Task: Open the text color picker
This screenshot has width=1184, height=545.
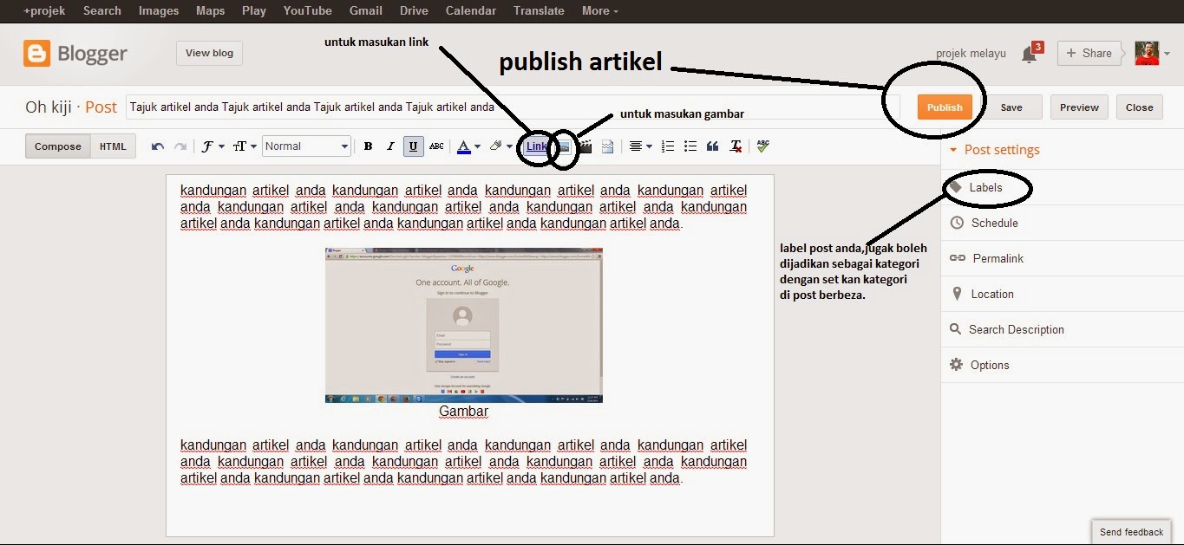Action: (x=468, y=146)
